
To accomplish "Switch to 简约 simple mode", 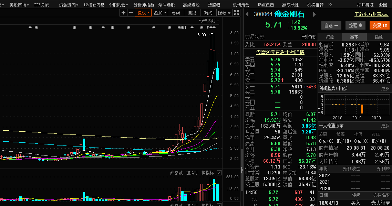I will 208,13.
